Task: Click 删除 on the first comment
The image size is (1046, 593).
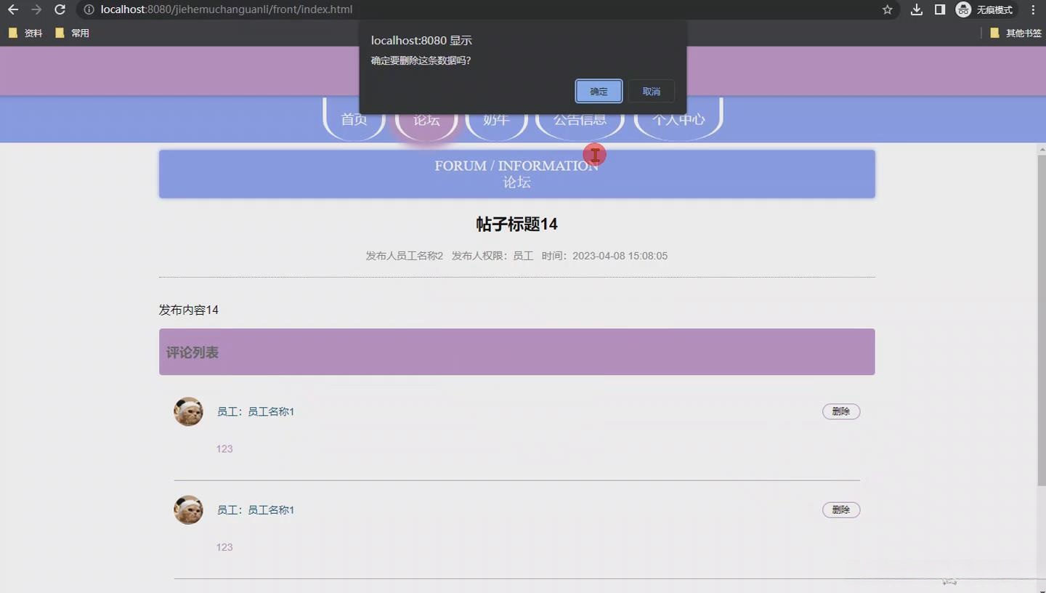Action: tap(840, 411)
